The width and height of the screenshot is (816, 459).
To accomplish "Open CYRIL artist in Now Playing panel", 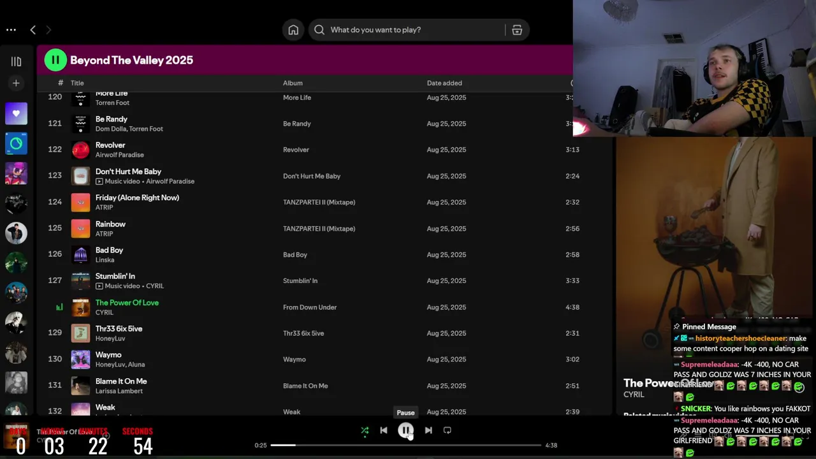I will [634, 395].
